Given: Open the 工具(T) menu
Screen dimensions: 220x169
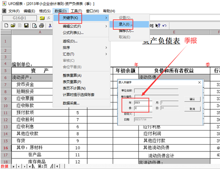Looking at the screenshot, I should tap(76, 11).
